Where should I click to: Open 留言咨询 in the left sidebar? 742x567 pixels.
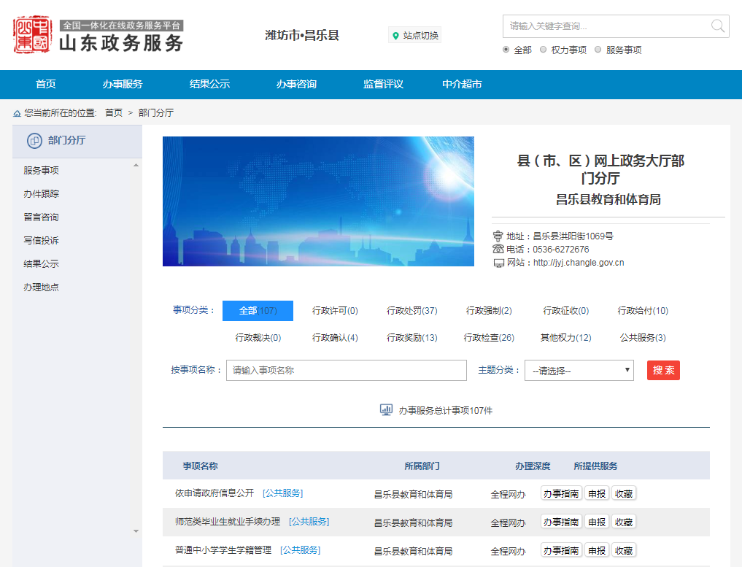tap(41, 217)
